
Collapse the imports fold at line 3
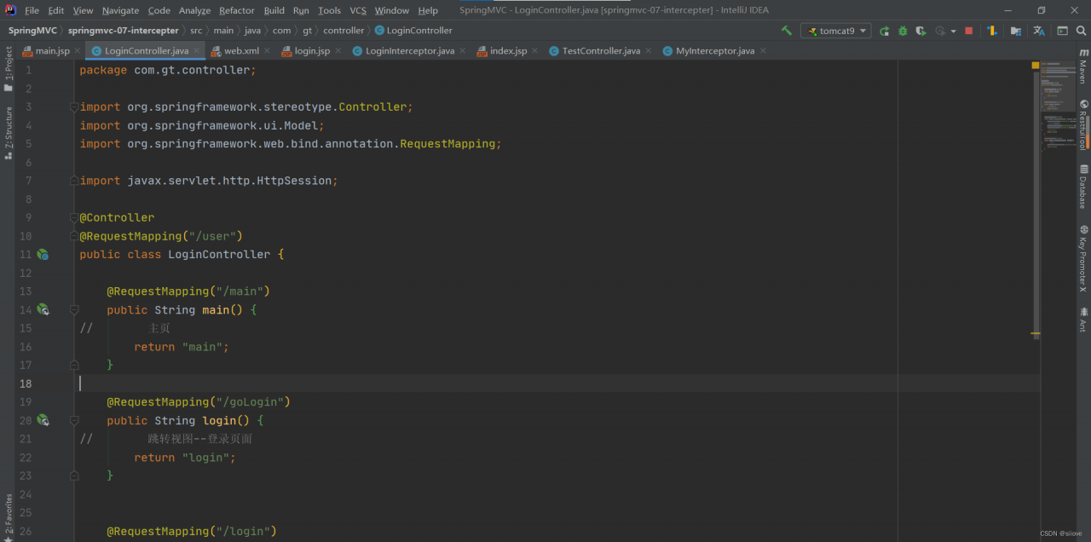[x=74, y=107]
